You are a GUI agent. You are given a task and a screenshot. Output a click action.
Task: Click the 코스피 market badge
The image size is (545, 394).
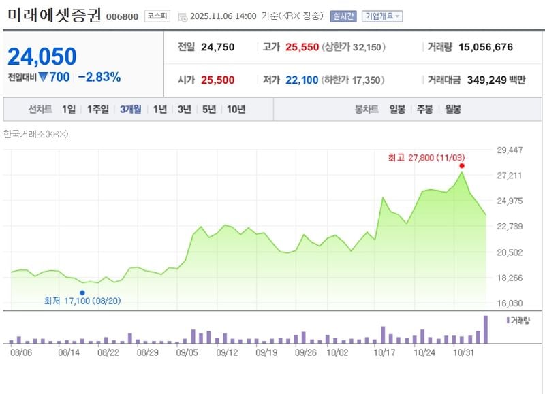(157, 16)
